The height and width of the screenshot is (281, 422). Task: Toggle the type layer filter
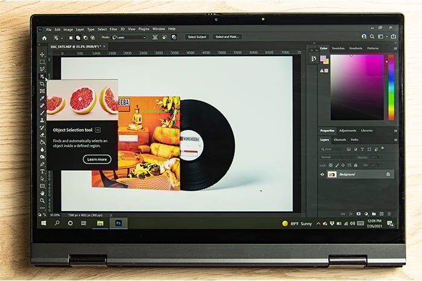tap(362, 149)
